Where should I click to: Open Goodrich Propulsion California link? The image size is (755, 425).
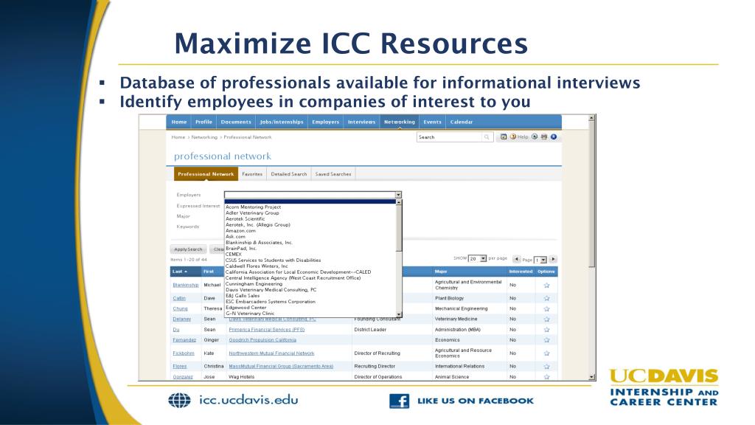pyautogui.click(x=262, y=340)
